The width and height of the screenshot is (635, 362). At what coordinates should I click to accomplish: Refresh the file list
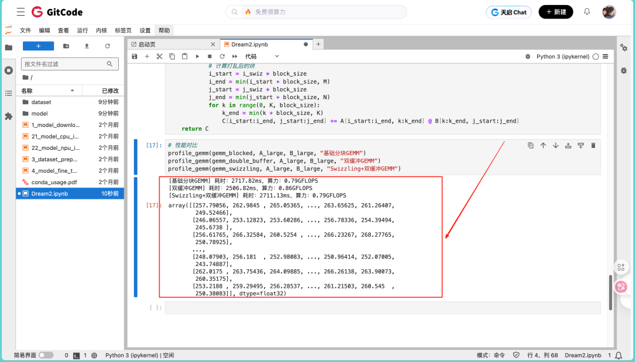pos(107,46)
